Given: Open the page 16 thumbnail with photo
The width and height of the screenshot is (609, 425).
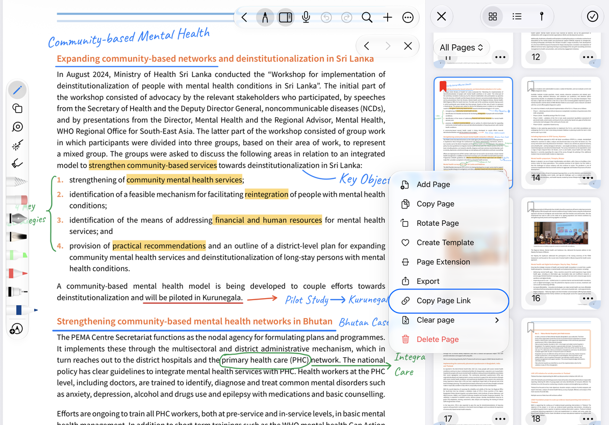Looking at the screenshot, I should pos(561,253).
